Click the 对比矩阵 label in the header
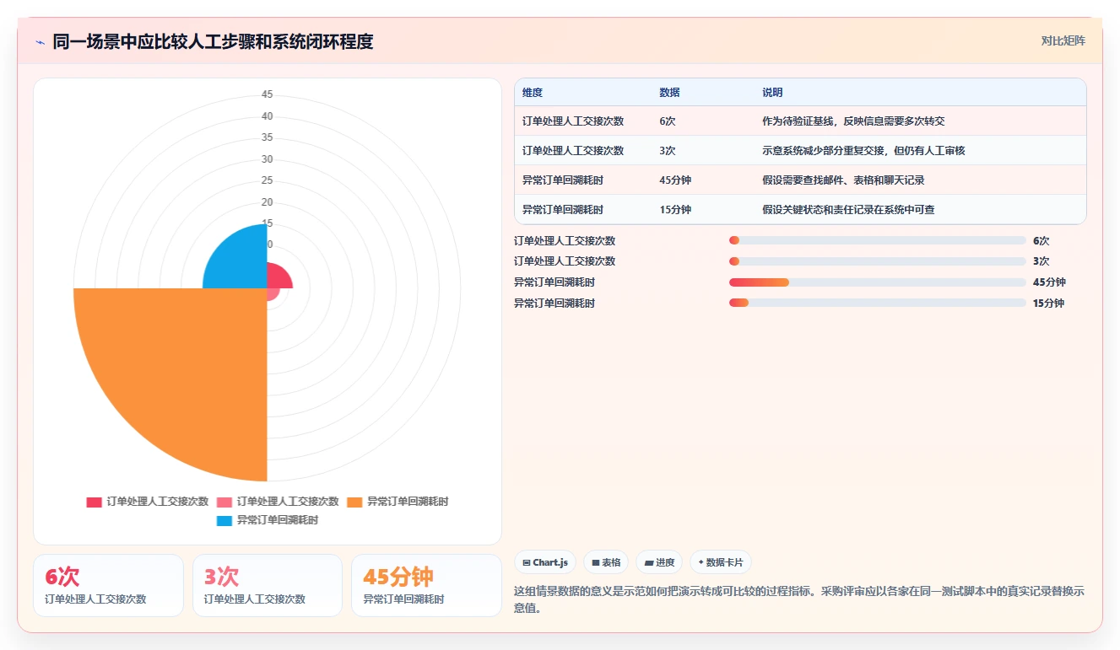Image resolution: width=1120 pixels, height=650 pixels. click(1063, 40)
